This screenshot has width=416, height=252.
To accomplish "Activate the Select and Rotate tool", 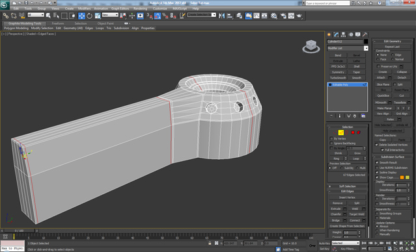I will (90, 16).
